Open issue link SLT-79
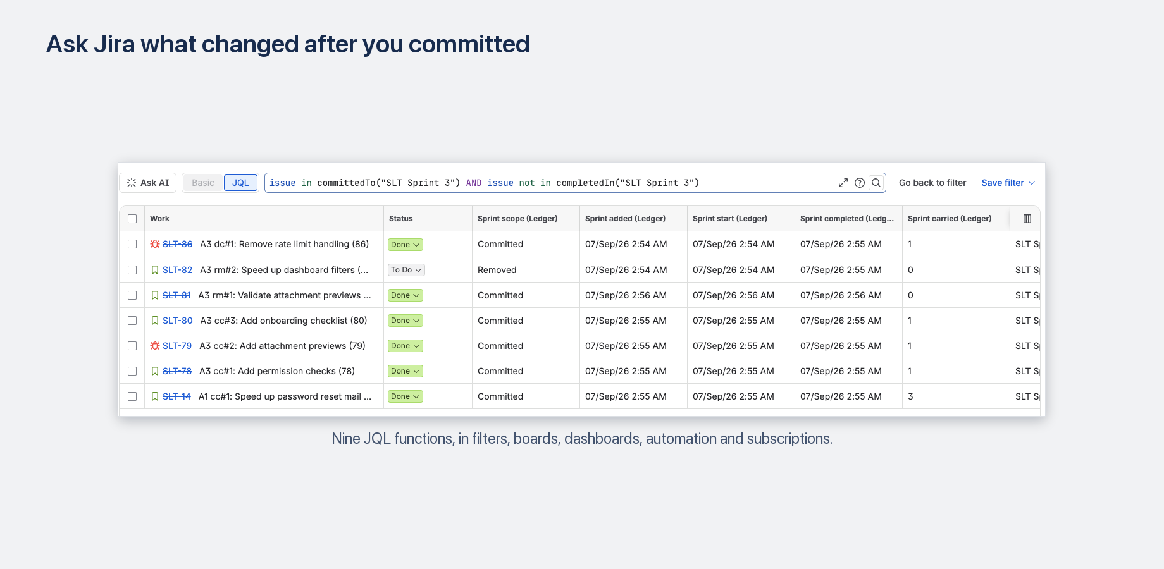1164x569 pixels. click(177, 346)
